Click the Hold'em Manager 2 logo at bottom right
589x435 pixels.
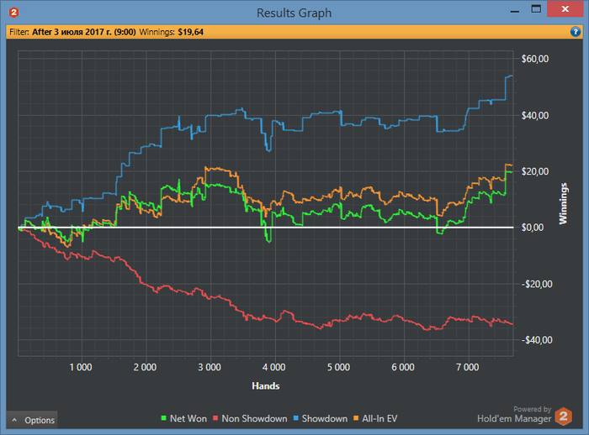pyautogui.click(x=563, y=417)
